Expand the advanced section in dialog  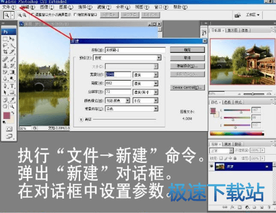coord(81,120)
